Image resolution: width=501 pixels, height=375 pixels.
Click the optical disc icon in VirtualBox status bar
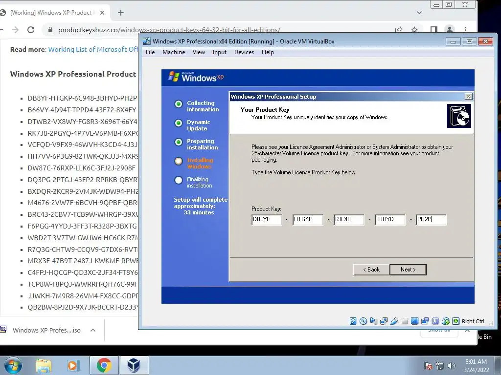[364, 321]
